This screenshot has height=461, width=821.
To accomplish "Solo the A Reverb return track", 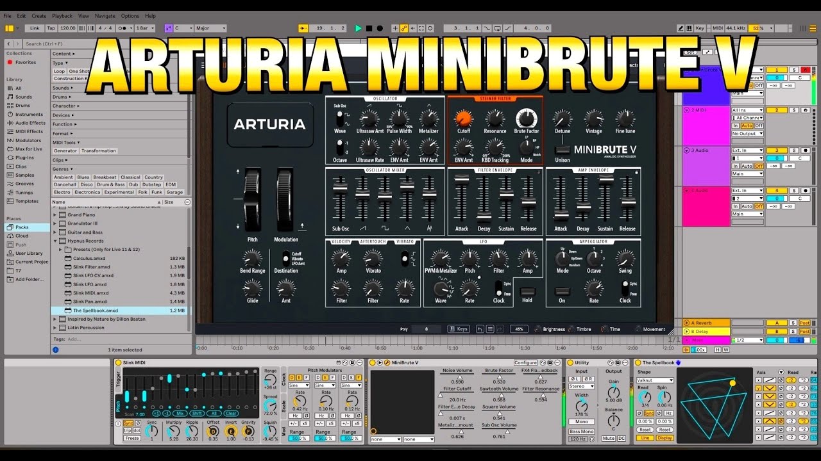I will click(793, 323).
